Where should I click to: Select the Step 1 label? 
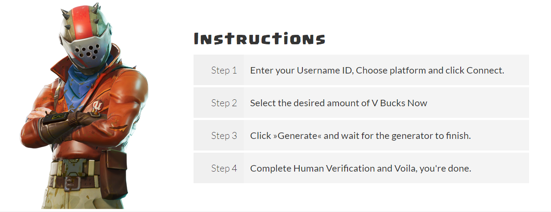click(224, 70)
